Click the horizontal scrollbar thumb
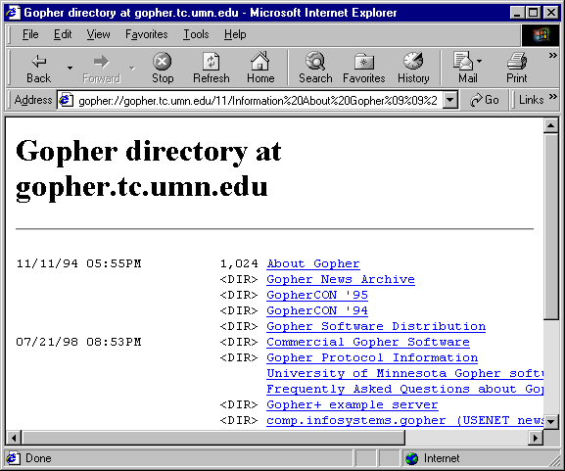Image resolution: width=565 pixels, height=471 pixels. click(x=213, y=438)
